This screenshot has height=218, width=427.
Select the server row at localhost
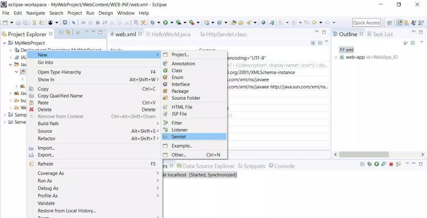pyautogui.click(x=200, y=175)
